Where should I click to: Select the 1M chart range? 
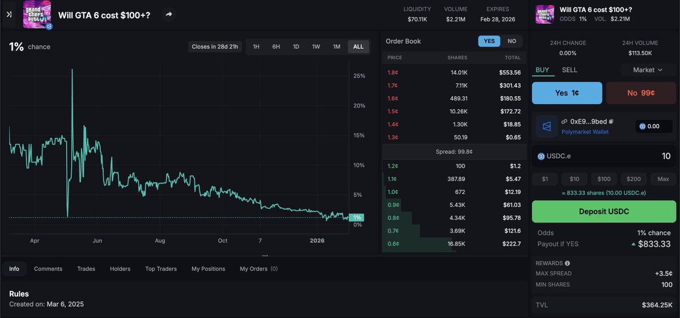(x=337, y=46)
